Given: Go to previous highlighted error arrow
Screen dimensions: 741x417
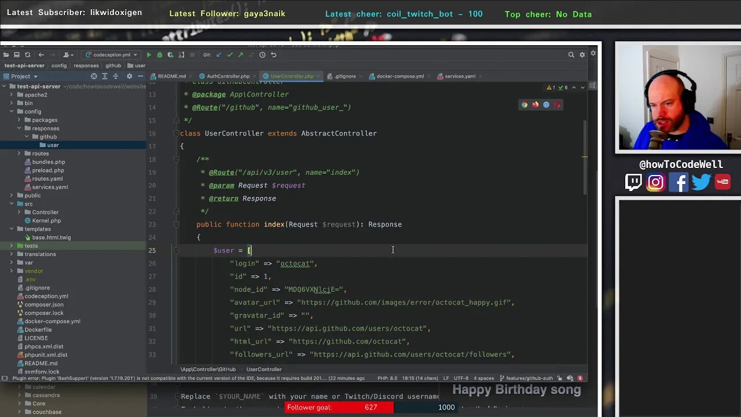Looking at the screenshot, I should [574, 87].
